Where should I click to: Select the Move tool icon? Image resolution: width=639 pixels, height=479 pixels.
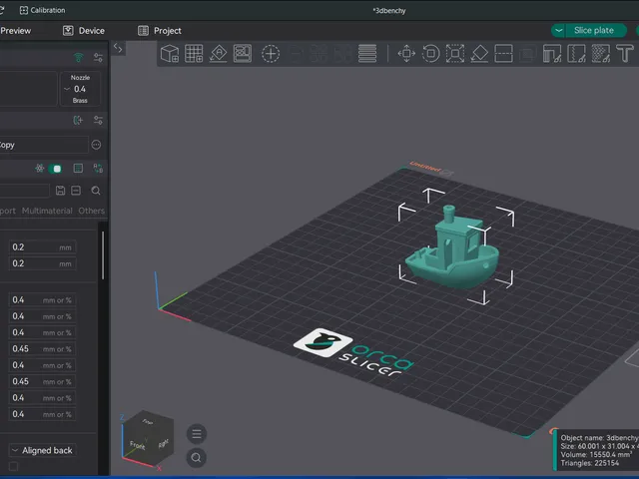(x=406, y=53)
